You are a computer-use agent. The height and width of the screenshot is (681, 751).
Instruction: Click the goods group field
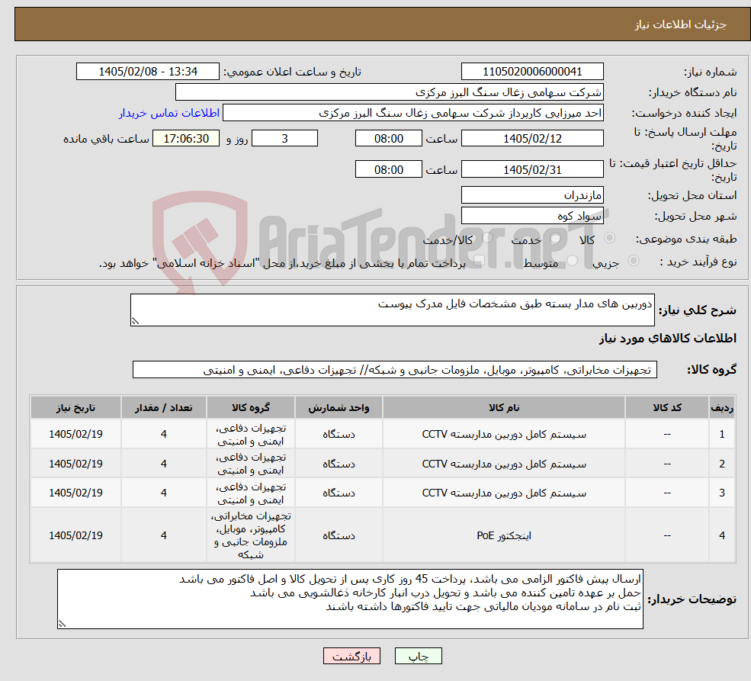395,370
